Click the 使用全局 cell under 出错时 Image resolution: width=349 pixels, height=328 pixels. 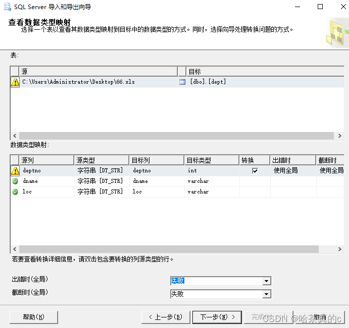[293, 171]
